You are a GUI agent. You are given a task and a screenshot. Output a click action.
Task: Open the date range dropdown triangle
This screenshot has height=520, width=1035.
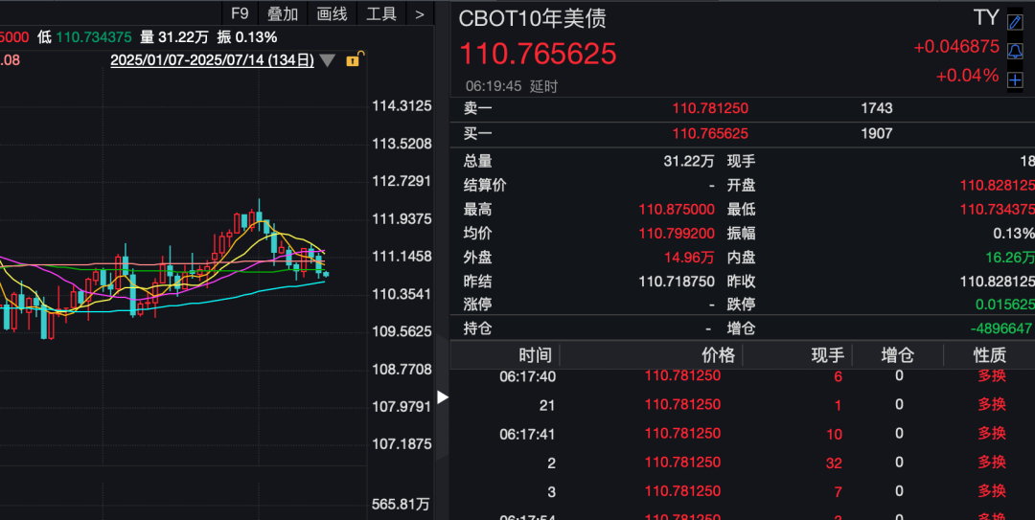[328, 60]
